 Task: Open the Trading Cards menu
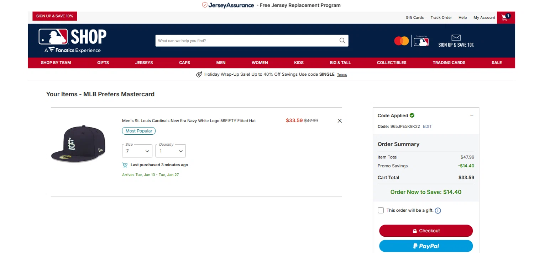click(x=449, y=63)
